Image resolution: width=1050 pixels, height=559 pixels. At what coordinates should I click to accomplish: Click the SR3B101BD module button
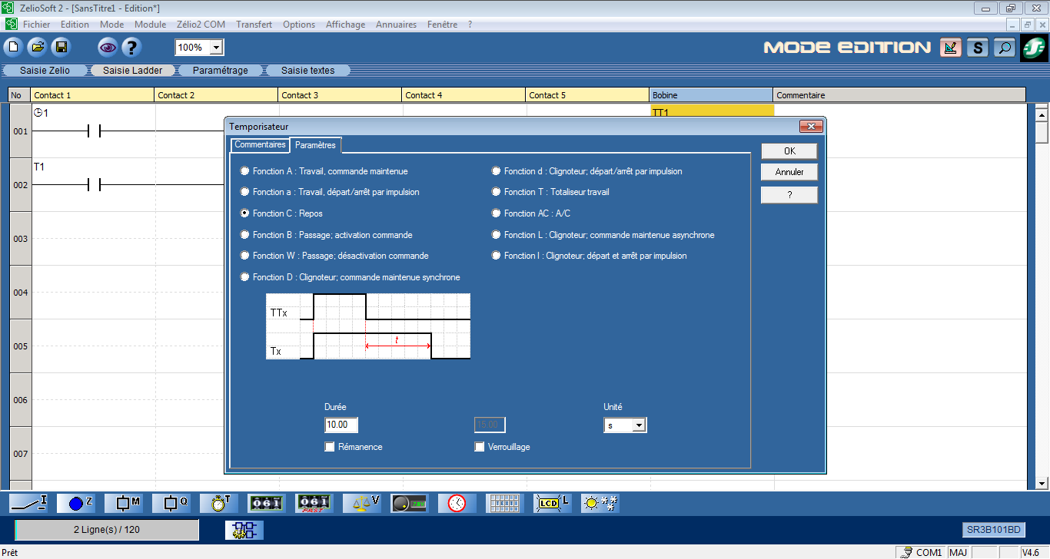point(994,530)
